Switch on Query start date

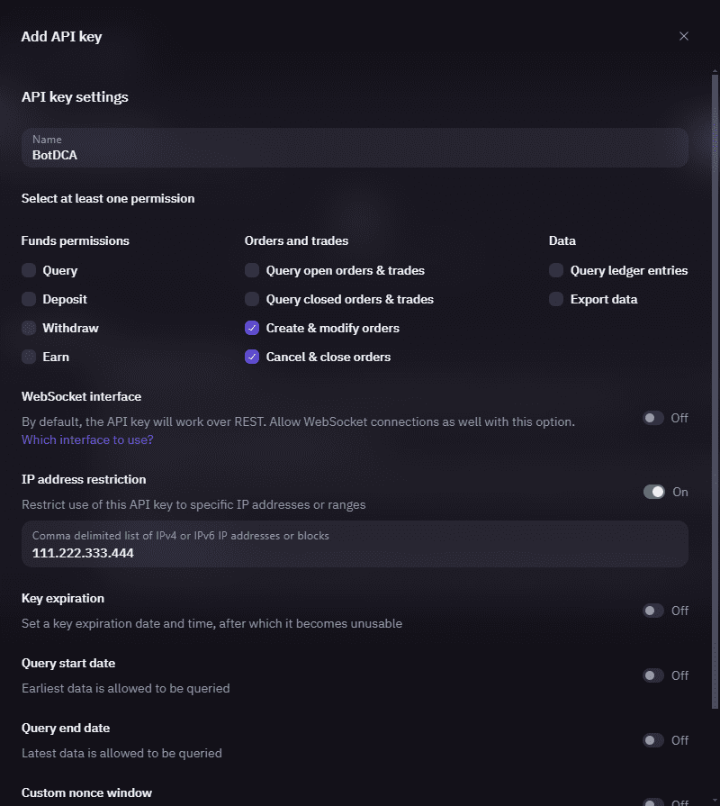[653, 675]
